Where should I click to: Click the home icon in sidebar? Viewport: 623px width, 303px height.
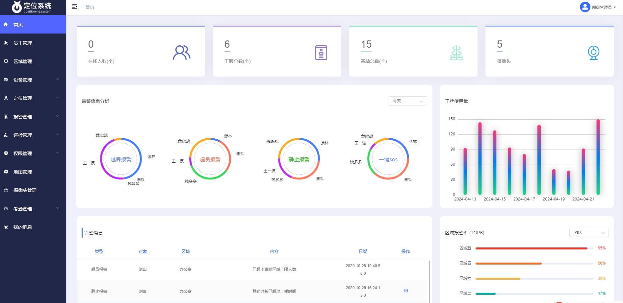click(x=6, y=24)
